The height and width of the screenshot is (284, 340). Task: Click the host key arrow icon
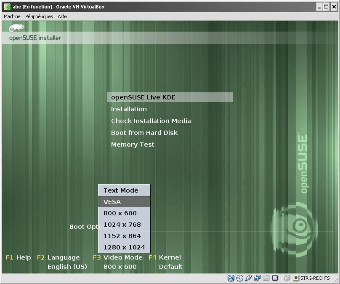(296, 278)
